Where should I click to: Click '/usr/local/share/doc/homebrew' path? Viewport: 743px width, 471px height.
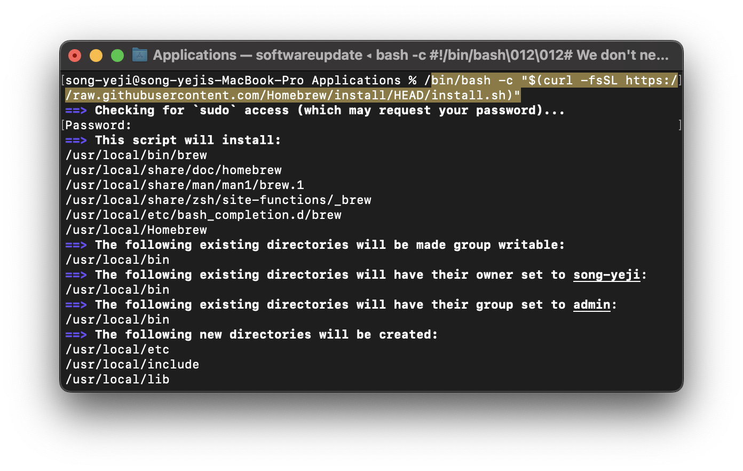[x=173, y=170]
